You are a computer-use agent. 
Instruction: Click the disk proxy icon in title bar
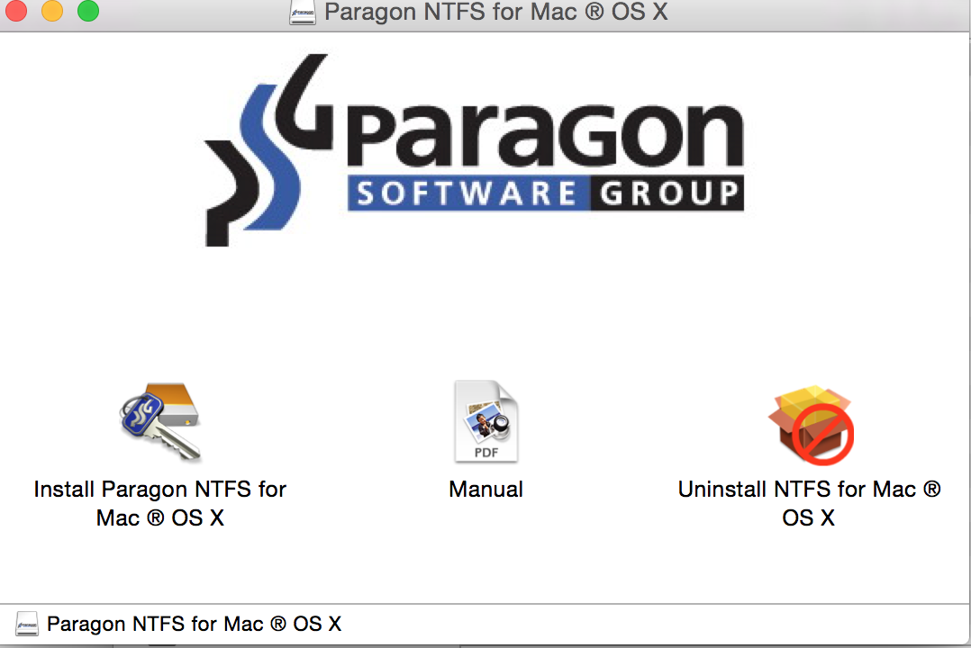tap(303, 12)
